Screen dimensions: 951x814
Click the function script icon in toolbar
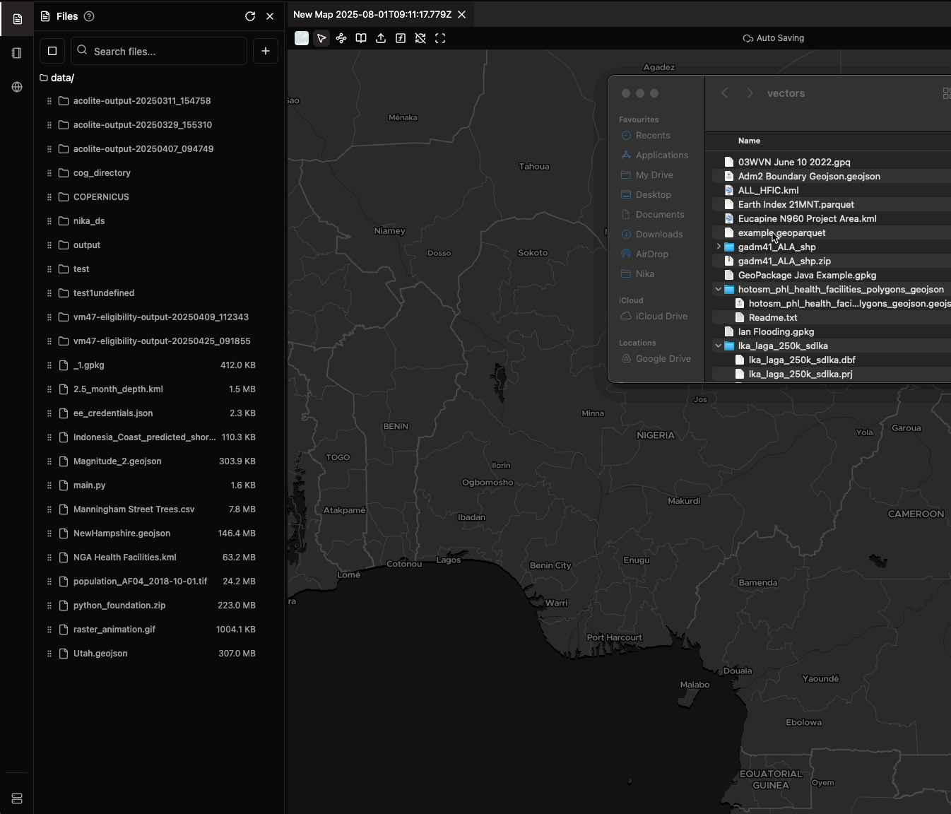[401, 38]
